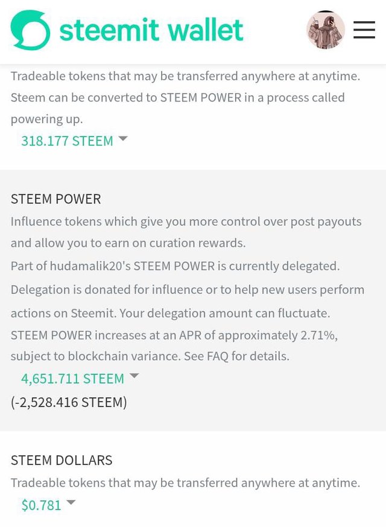Click the STEEM DOLLARS section heading
The image size is (386, 527).
[x=62, y=460]
